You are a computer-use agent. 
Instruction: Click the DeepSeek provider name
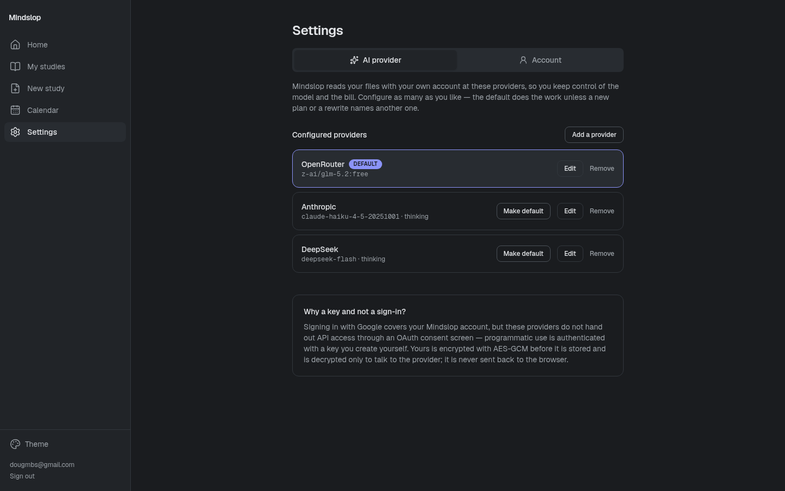[x=319, y=249]
